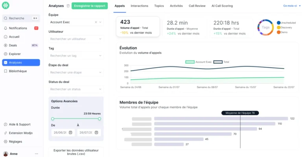Toggle the Unscheduled tag legend dot

coord(278,23)
